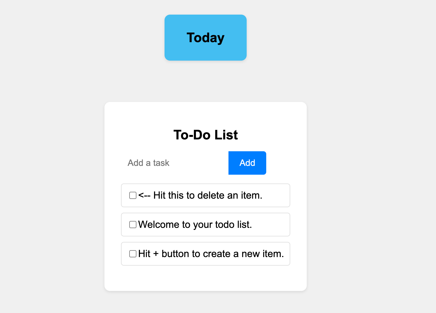Click the "button to create a new item." text
The width and height of the screenshot is (436, 313).
tap(223, 254)
